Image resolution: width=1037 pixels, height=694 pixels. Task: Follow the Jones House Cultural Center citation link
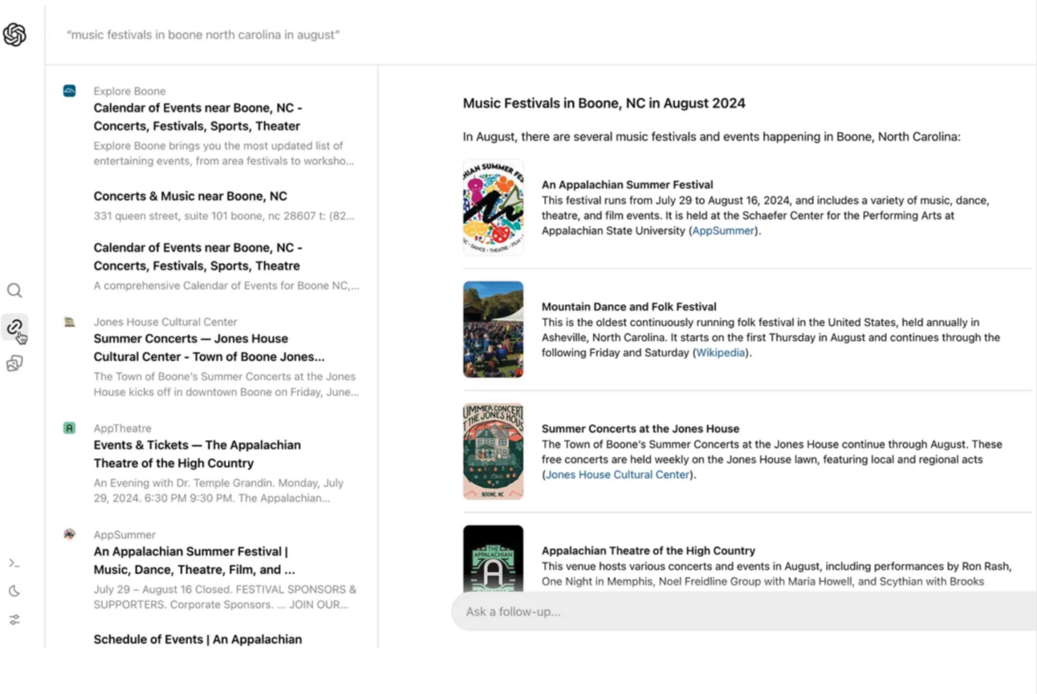click(x=617, y=475)
